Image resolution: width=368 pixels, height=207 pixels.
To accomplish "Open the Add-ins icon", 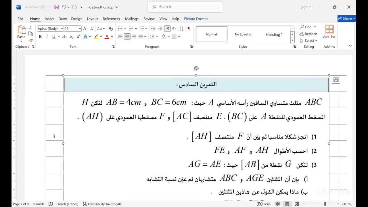I will click(x=329, y=32).
